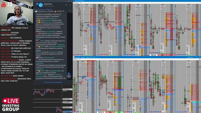Go back using the Telegram arrow with the 46 badge
Viewport: 201px width, 113px height.
pos(36,5)
